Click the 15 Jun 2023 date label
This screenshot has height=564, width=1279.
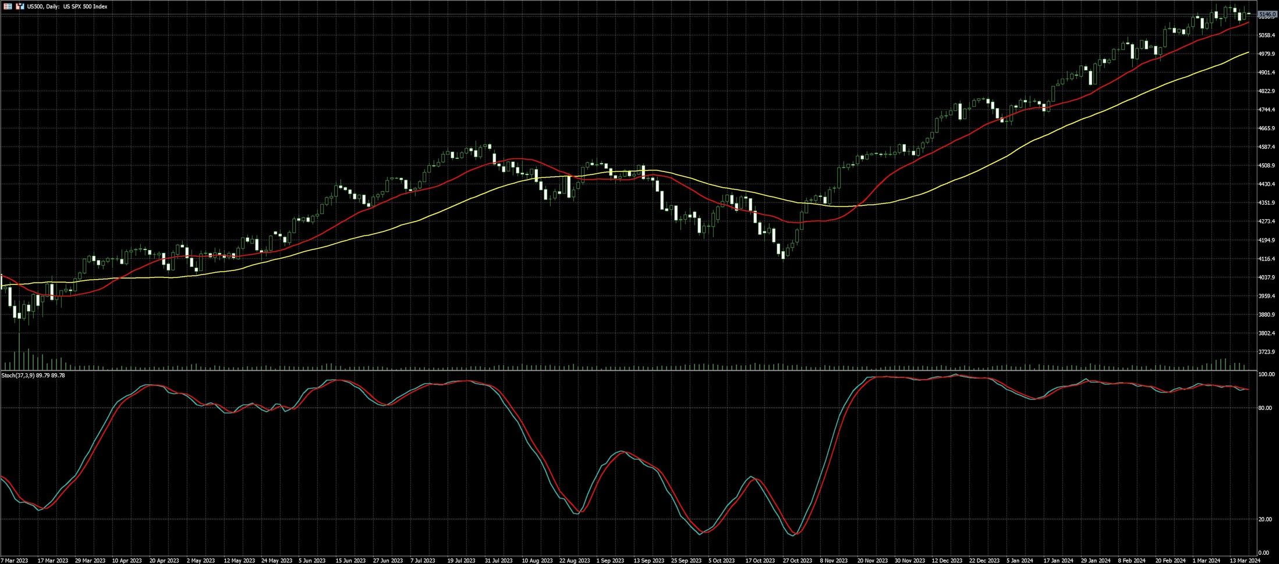[x=350, y=561]
